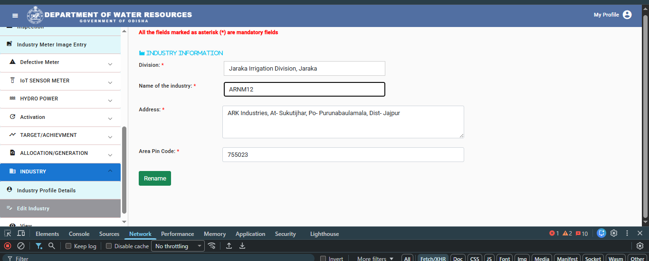Screen dimensions: 649x261
Task: Enable the Preserve log checkbox
Action: [68, 246]
